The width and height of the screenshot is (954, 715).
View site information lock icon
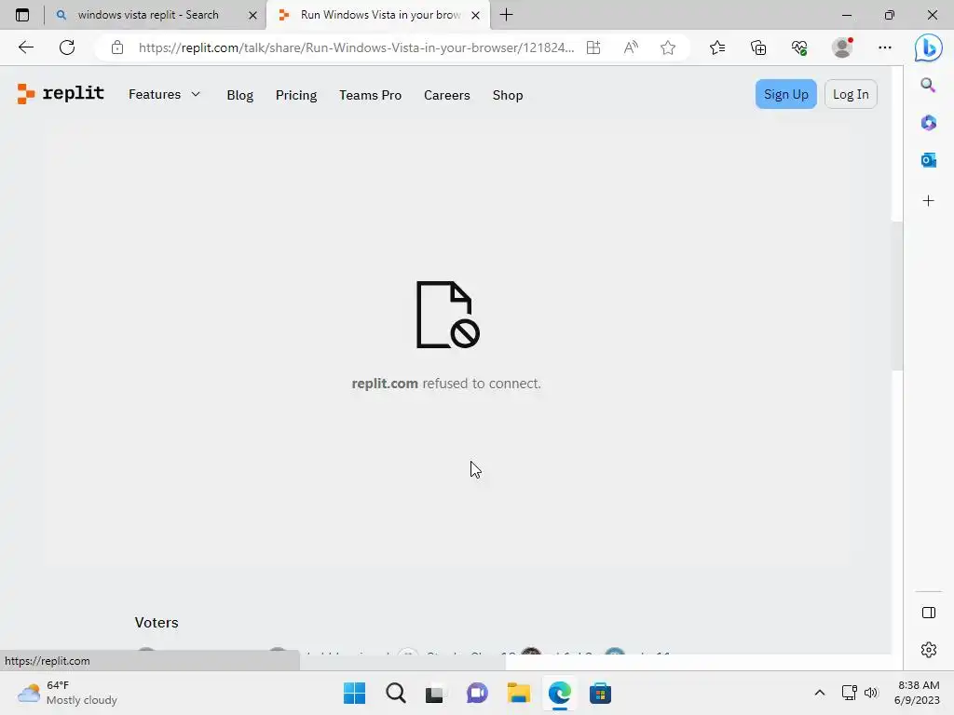tap(116, 47)
